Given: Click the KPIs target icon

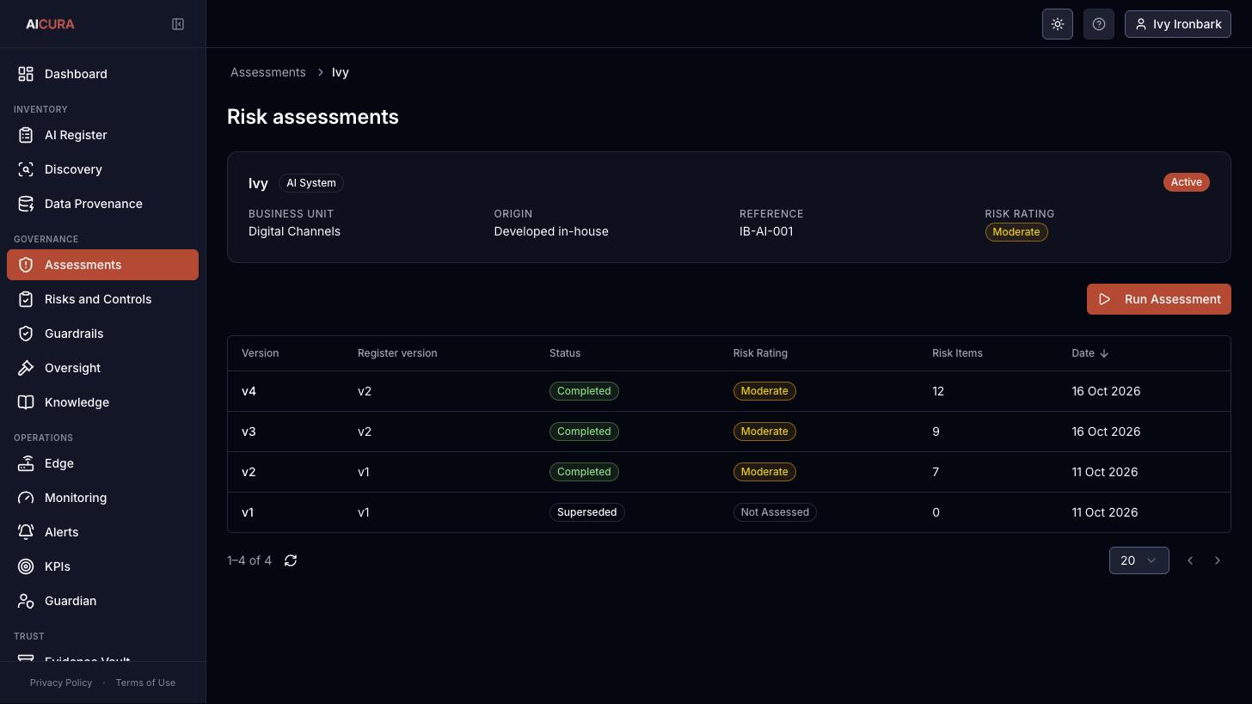Looking at the screenshot, I should pos(26,566).
